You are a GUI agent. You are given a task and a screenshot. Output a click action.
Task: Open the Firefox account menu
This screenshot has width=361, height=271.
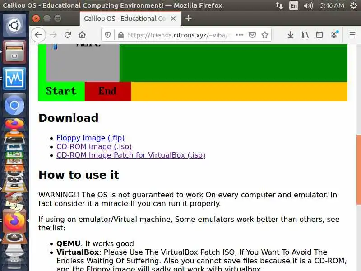(334, 35)
